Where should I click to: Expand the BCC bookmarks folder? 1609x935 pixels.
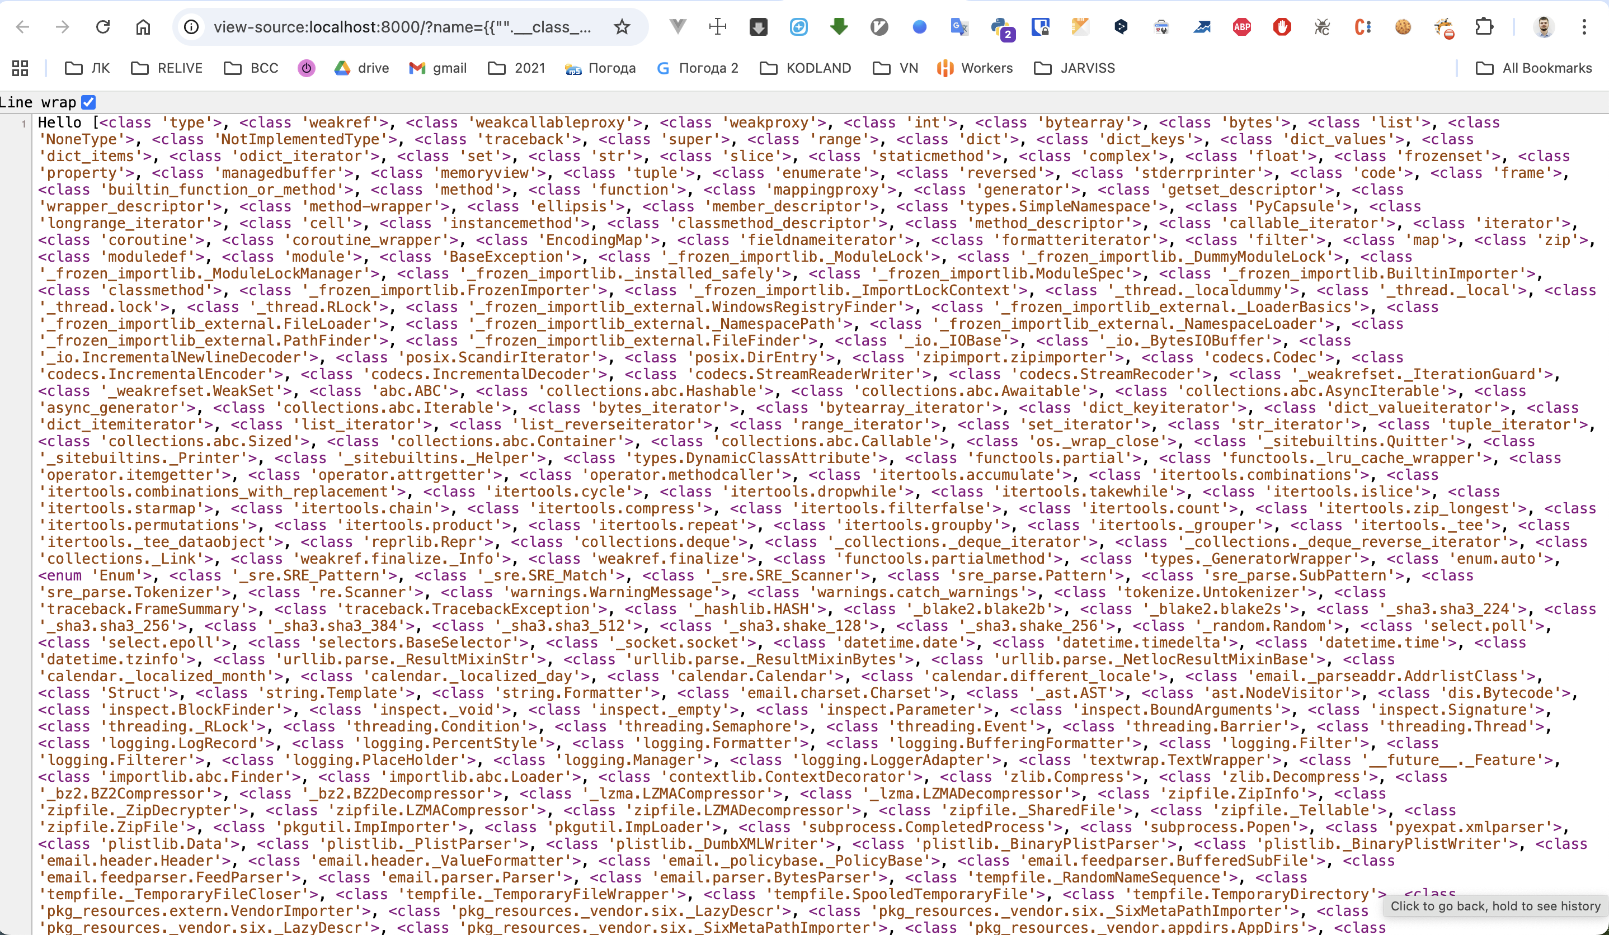coord(251,68)
